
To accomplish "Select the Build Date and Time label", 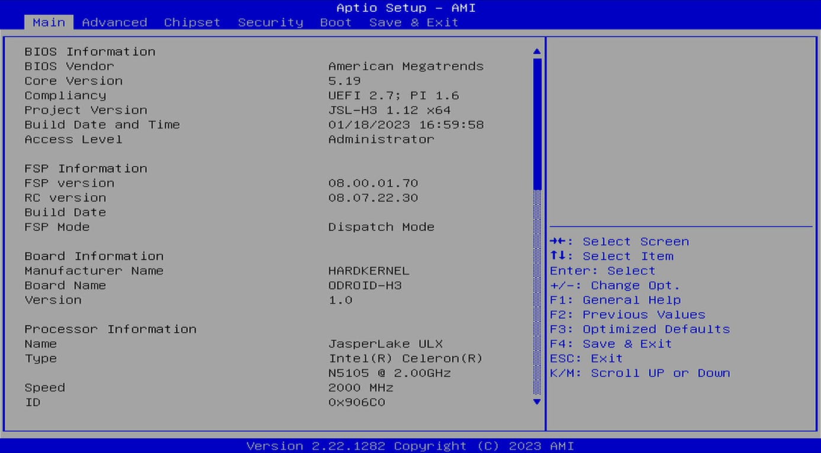I will tap(102, 125).
